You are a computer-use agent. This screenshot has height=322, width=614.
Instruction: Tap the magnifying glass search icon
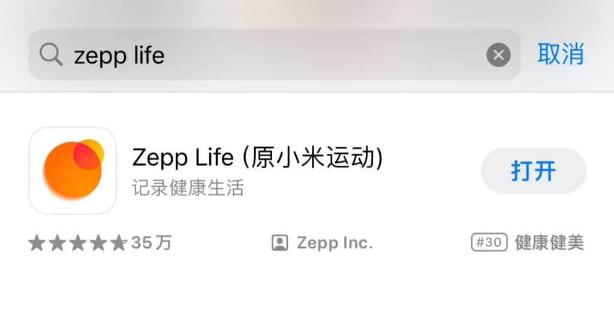pyautogui.click(x=51, y=54)
